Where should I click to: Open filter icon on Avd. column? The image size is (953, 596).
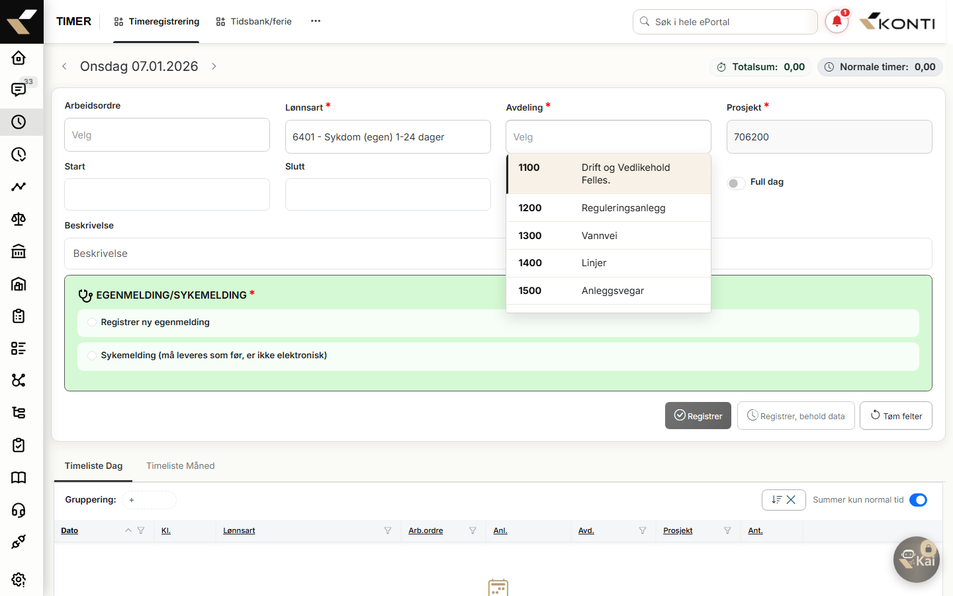[643, 530]
